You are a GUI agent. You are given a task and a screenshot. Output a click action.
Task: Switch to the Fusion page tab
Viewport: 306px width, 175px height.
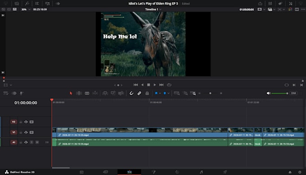tap(153, 172)
